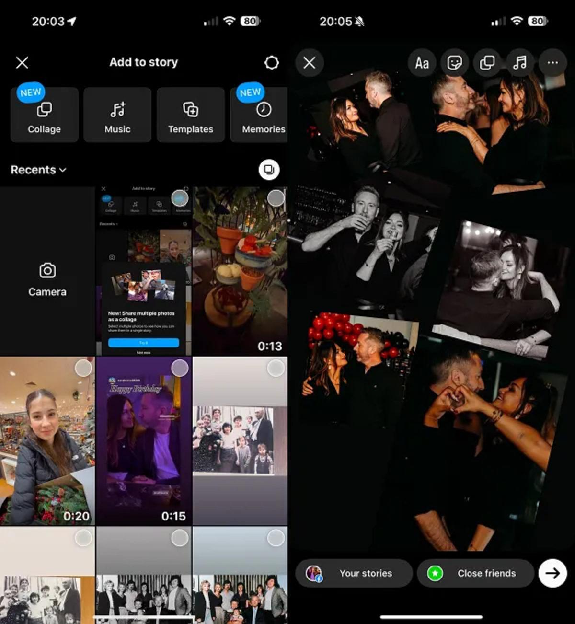Open the collage layout tool in the editor
The image size is (575, 624).
pos(487,62)
